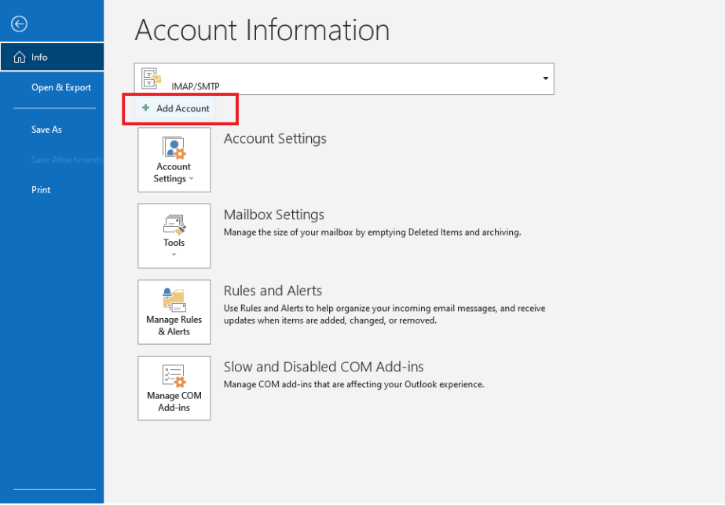Click the Tools mailbox cleanup icon
Viewport: 725px width, 505px height.
174,225
